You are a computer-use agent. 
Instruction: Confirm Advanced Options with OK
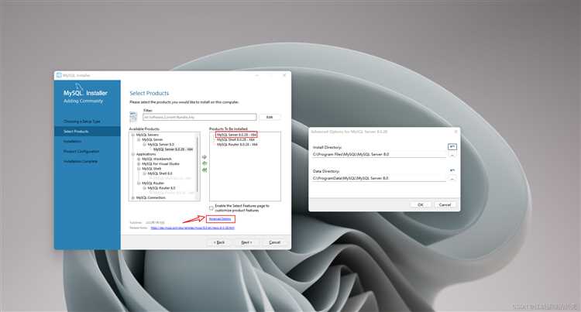(421, 204)
